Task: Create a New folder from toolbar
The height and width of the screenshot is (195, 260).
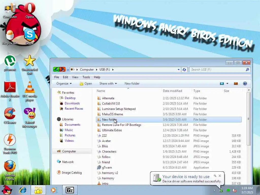Action: pyautogui.click(x=132, y=84)
